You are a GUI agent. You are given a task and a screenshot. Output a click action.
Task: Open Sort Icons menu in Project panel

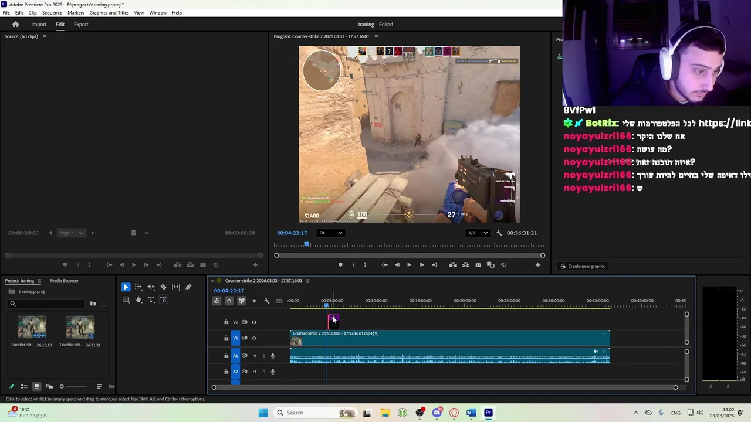(99, 386)
